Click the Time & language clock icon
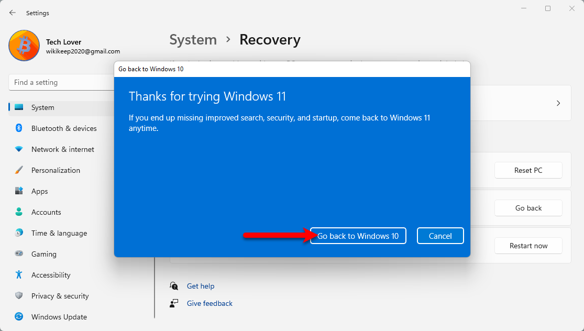Image resolution: width=584 pixels, height=331 pixels. click(x=19, y=233)
